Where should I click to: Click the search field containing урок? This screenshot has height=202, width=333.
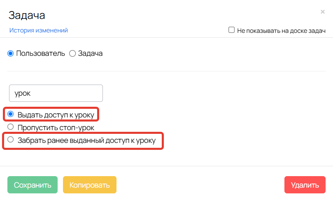coord(56,93)
